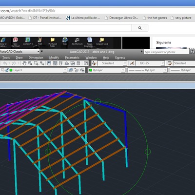Image resolution: width=195 pixels, height=195 pixels.
Task: Click the green ByLayer color swatch
Action: click(x=91, y=70)
